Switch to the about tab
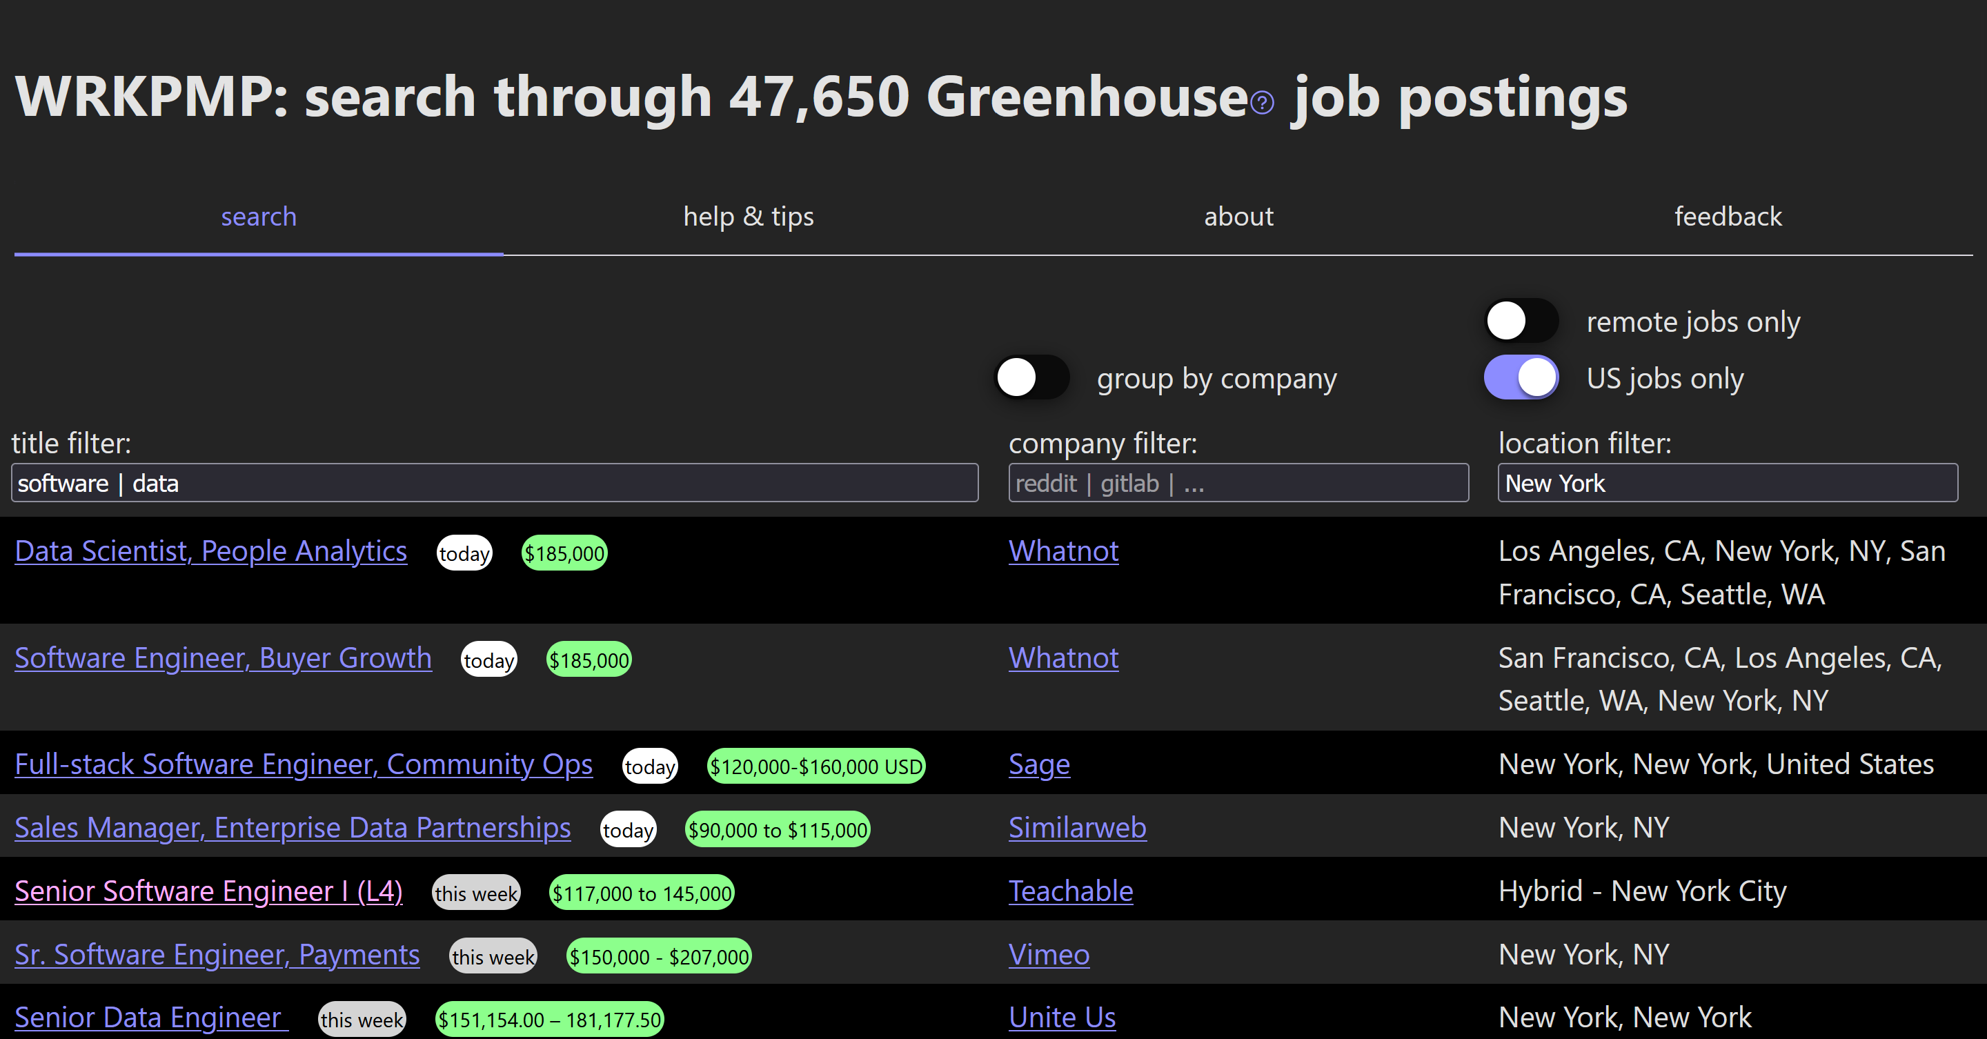This screenshot has width=1987, height=1039. pyautogui.click(x=1238, y=217)
